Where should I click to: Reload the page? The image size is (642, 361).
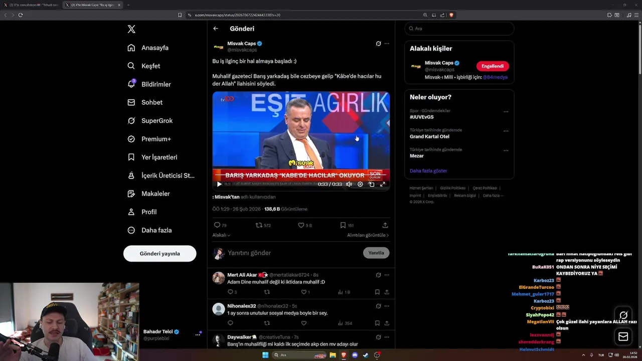click(x=21, y=15)
